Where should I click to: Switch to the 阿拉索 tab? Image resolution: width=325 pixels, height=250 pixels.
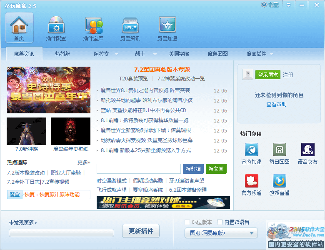click(x=101, y=54)
